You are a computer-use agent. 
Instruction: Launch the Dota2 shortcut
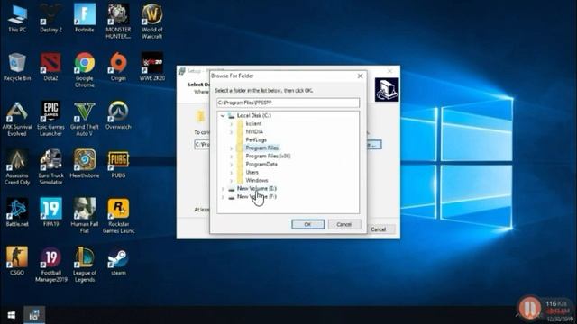click(50, 67)
